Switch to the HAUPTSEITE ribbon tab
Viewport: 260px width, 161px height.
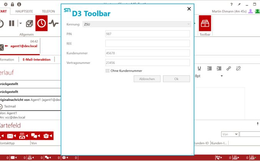(x=23, y=11)
